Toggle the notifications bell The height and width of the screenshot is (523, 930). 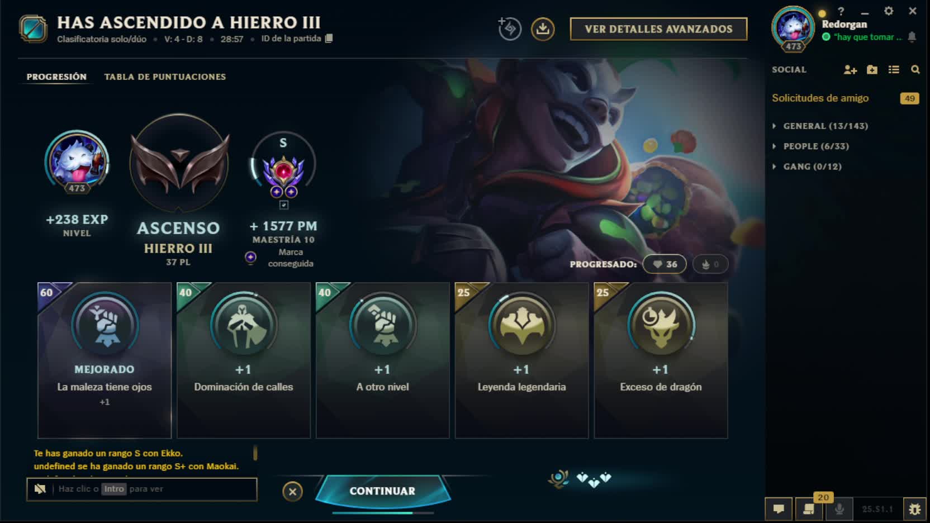pyautogui.click(x=912, y=37)
